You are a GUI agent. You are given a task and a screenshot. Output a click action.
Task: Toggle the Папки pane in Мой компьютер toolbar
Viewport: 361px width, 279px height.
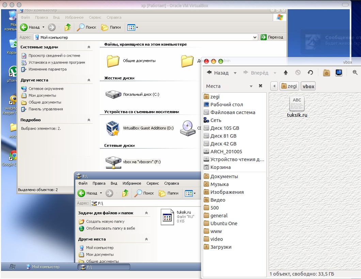click(111, 27)
